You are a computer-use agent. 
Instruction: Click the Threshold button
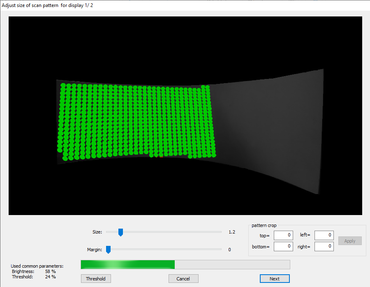96,279
